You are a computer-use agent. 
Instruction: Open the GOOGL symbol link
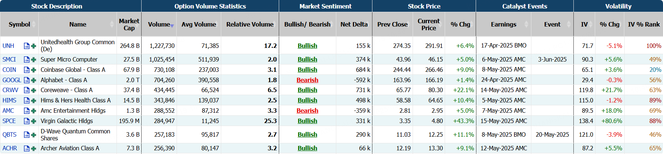[12, 80]
